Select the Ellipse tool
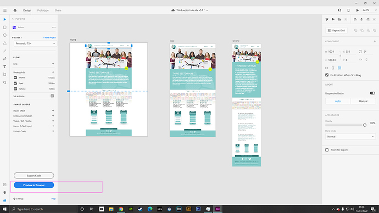The height and width of the screenshot is (213, 379). (4, 35)
